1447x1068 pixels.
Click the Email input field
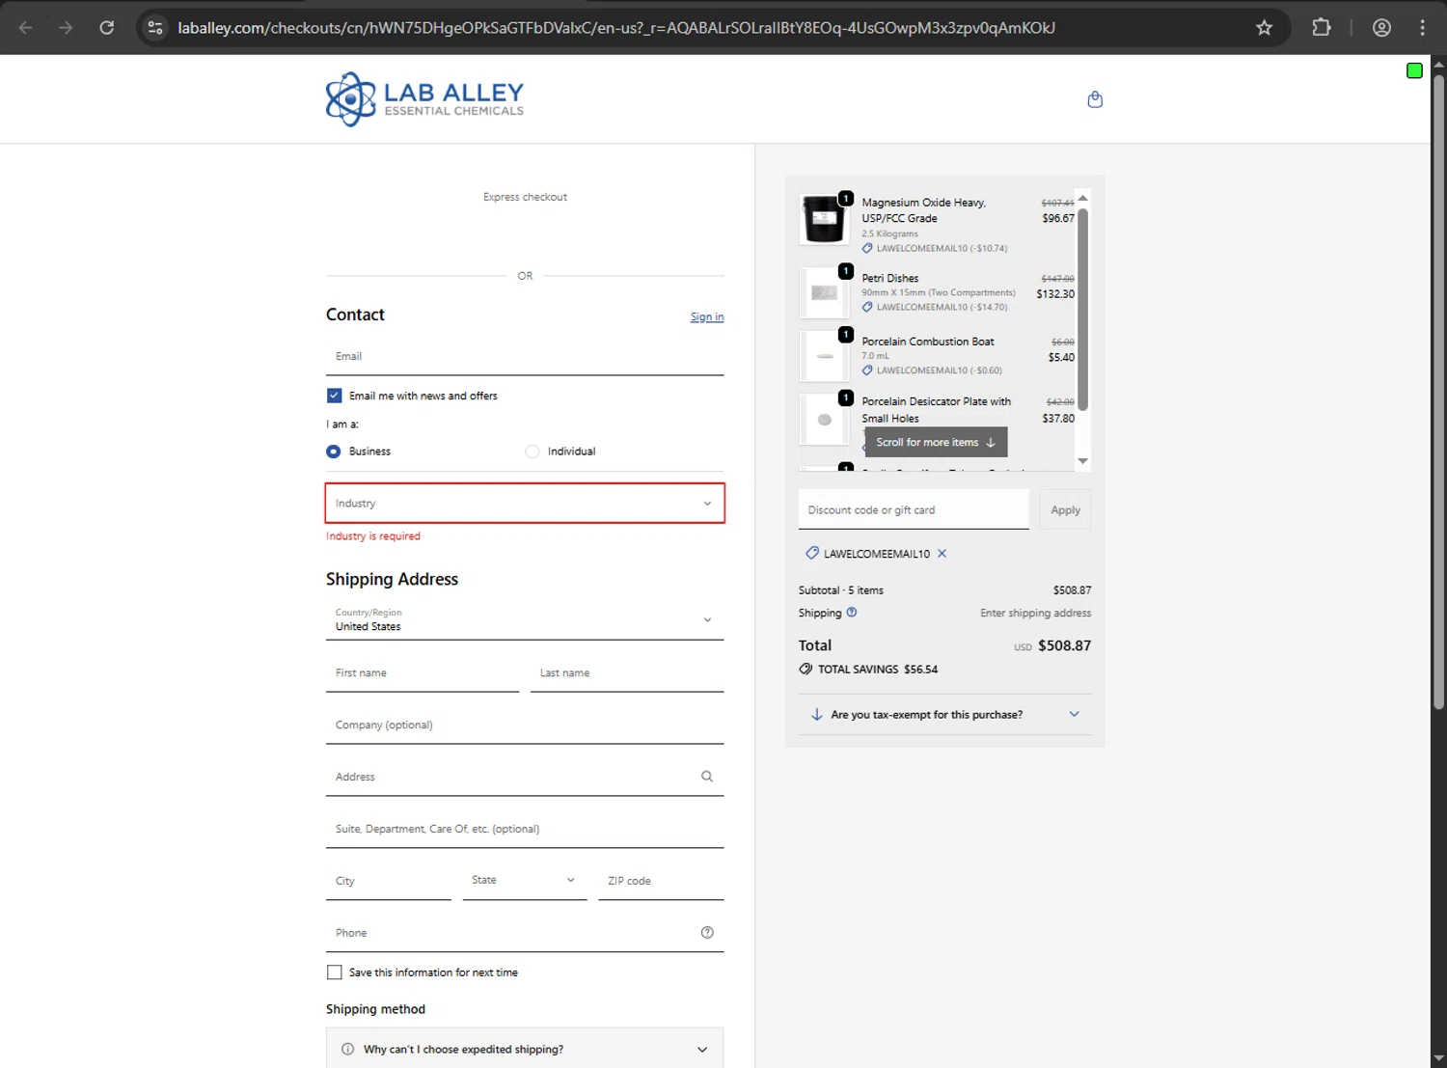click(525, 356)
